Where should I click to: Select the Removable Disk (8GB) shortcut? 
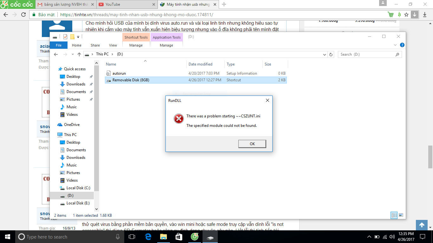(x=196, y=80)
